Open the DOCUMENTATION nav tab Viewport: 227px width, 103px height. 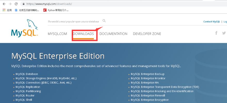[113, 34]
